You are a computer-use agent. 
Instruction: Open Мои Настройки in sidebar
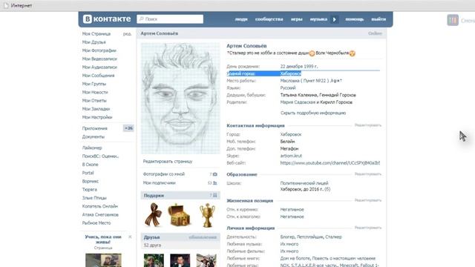click(x=97, y=117)
